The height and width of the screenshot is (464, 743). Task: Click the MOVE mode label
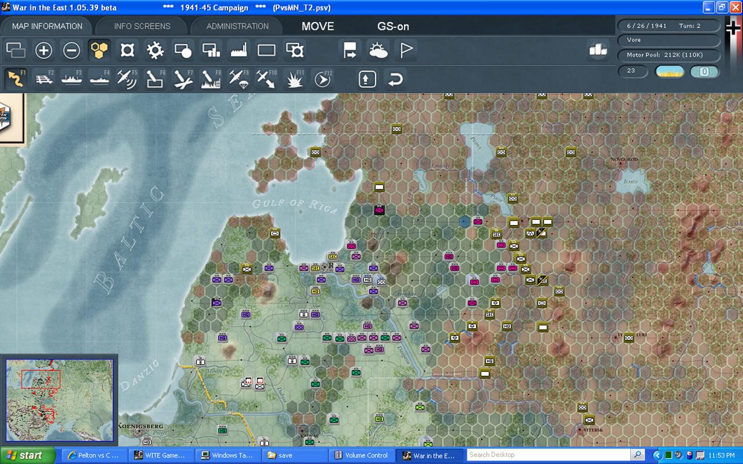318,26
